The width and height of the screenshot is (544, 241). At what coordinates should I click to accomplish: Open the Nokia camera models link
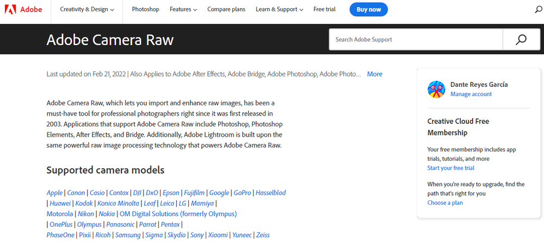tap(107, 214)
